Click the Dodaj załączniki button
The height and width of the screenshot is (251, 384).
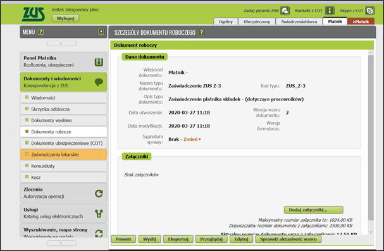click(314, 210)
